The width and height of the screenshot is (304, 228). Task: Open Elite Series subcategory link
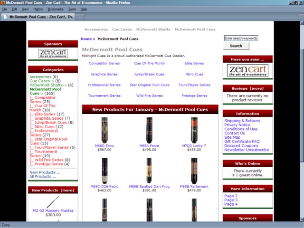tap(194, 63)
